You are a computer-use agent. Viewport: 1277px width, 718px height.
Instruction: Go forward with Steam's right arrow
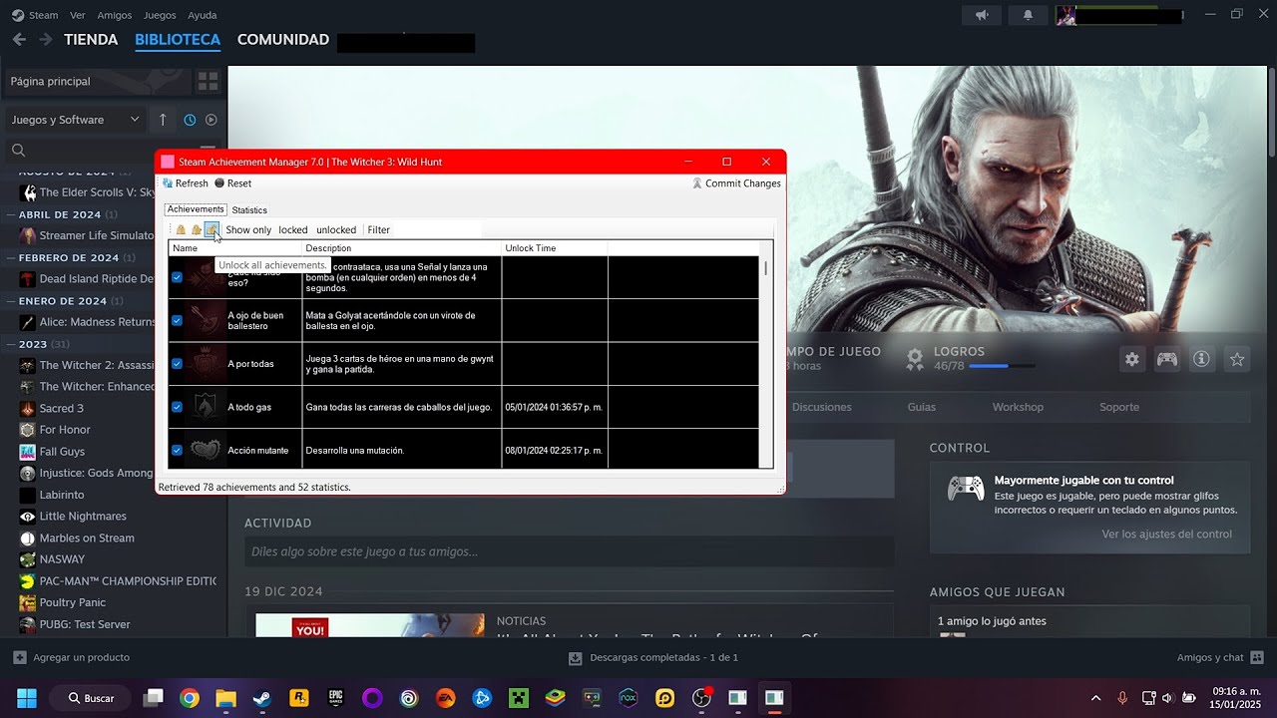point(45,40)
